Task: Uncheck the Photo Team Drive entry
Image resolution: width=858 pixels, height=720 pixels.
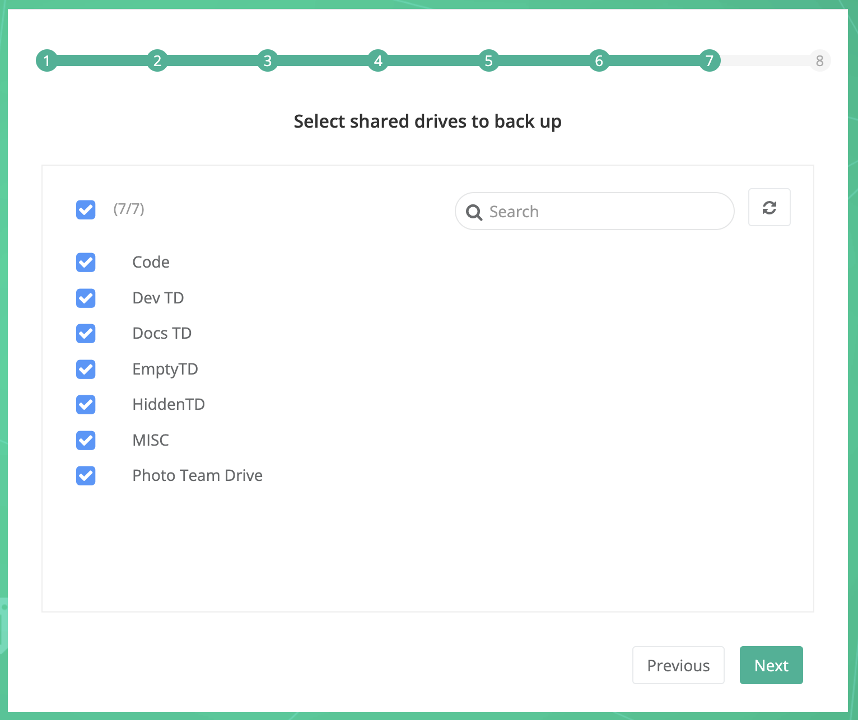Action: click(85, 476)
